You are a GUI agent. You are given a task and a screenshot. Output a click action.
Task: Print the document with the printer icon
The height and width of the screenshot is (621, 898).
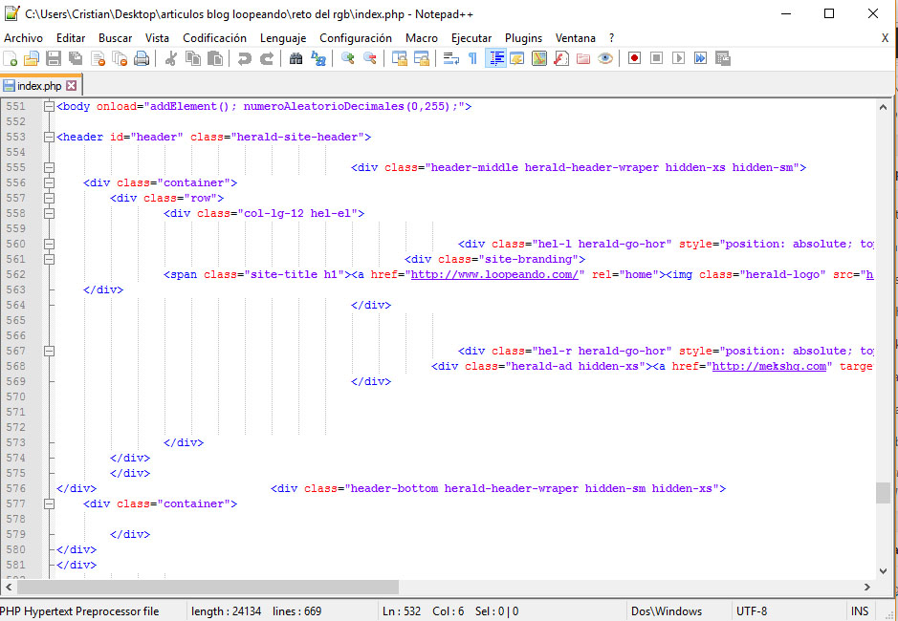coord(142,58)
